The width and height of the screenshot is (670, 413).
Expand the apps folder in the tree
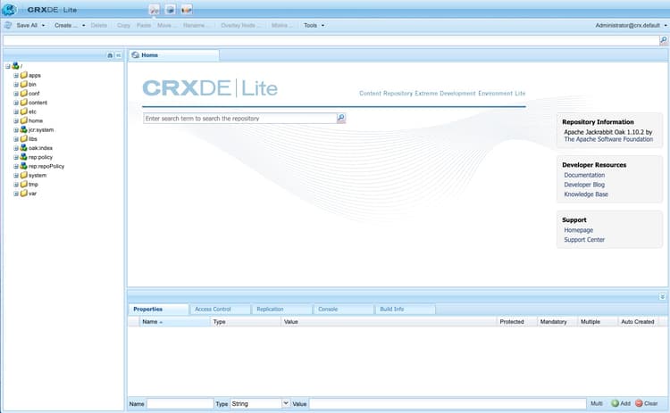click(x=16, y=76)
